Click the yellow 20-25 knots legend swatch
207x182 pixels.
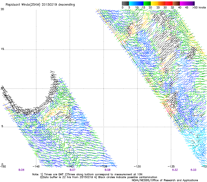pyautogui.click(x=154, y=3)
